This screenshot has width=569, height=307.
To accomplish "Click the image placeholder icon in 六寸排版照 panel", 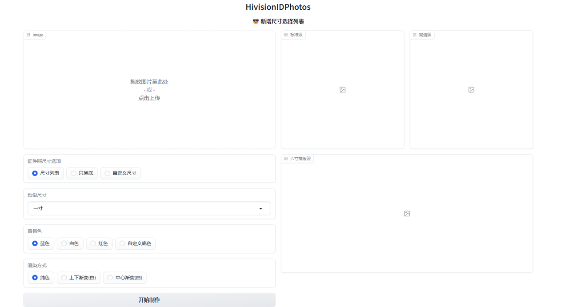I will tap(407, 214).
